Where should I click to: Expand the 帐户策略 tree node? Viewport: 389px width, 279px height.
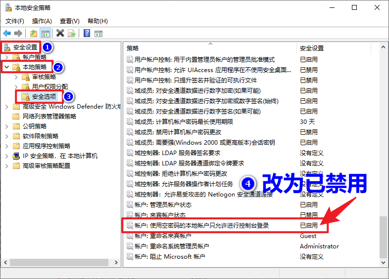coord(7,57)
